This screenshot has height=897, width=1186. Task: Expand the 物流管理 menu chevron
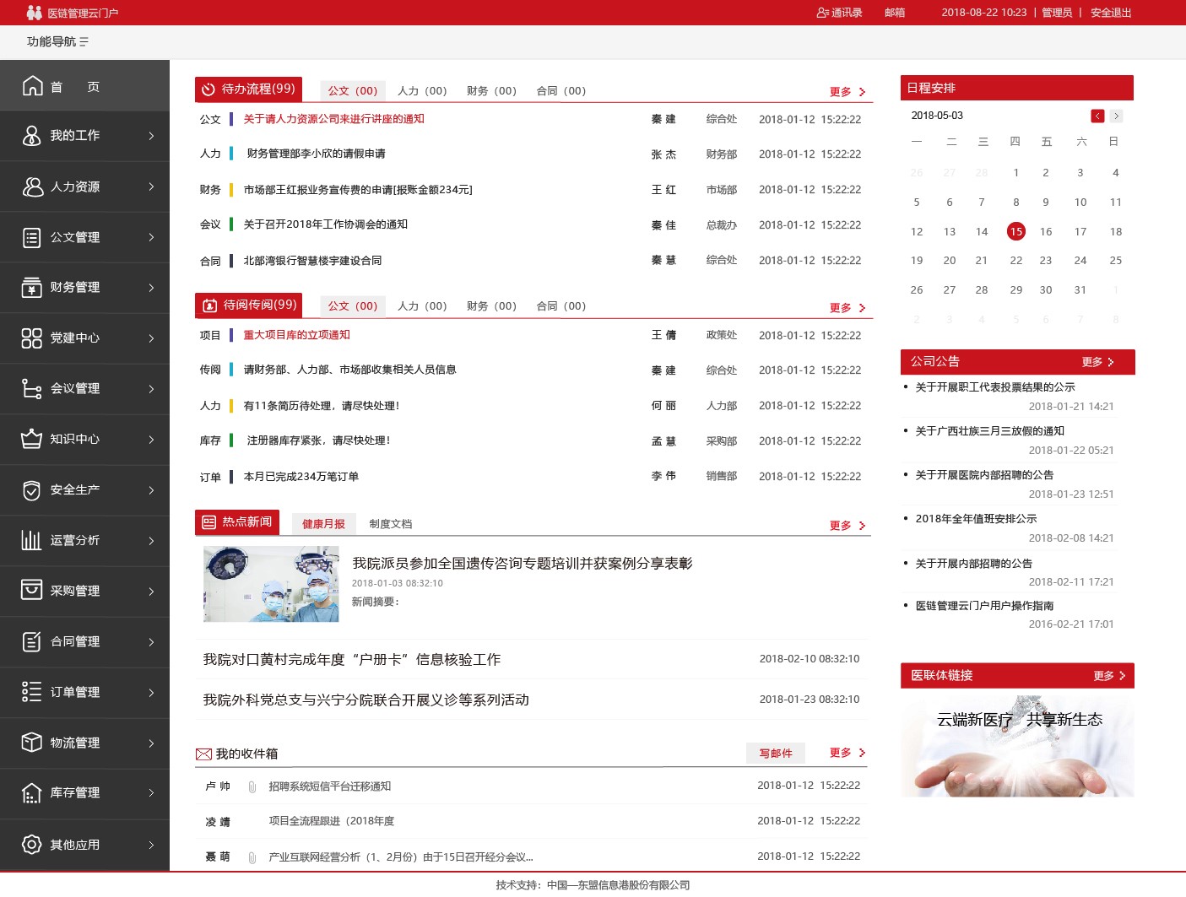click(151, 743)
